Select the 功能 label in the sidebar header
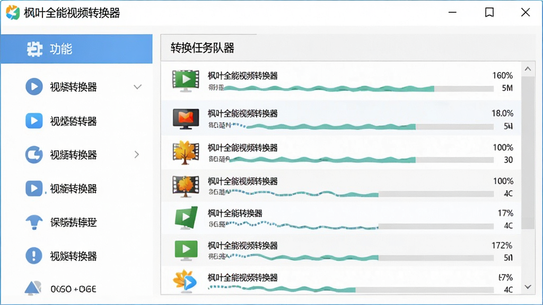Viewport: 543px width, 305px height. click(x=61, y=49)
